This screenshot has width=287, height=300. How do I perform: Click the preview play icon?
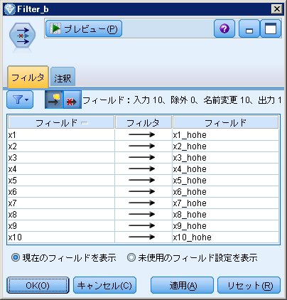pyautogui.click(x=55, y=28)
